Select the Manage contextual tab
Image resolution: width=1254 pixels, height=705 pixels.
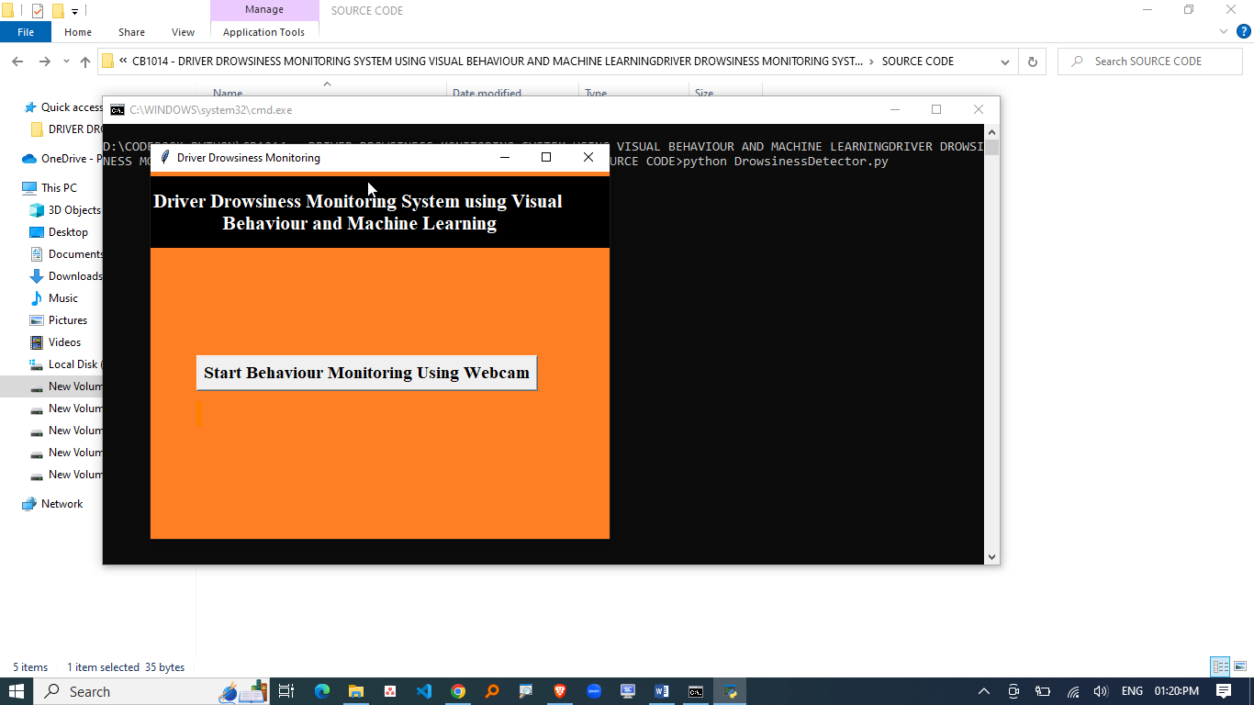point(264,10)
